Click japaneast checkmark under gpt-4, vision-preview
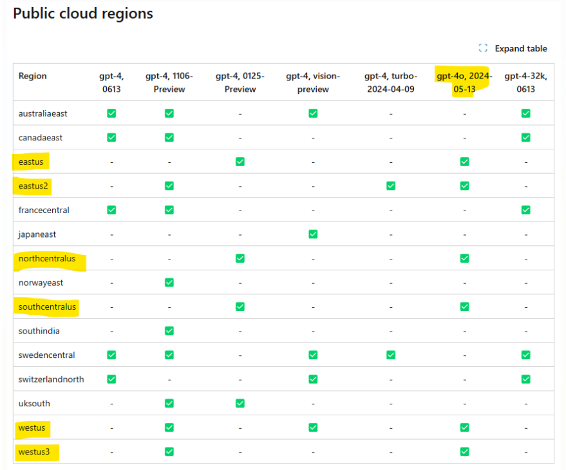The width and height of the screenshot is (566, 470). pos(313,234)
